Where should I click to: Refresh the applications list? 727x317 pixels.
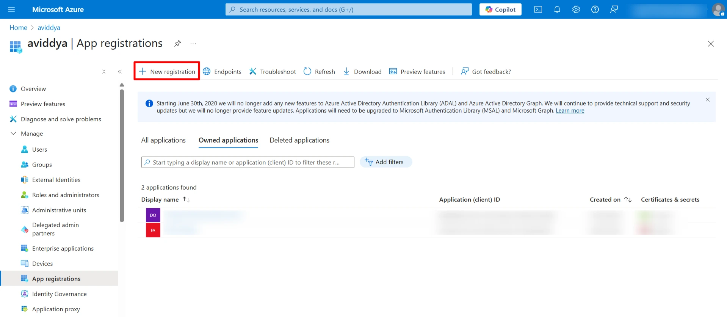point(319,72)
